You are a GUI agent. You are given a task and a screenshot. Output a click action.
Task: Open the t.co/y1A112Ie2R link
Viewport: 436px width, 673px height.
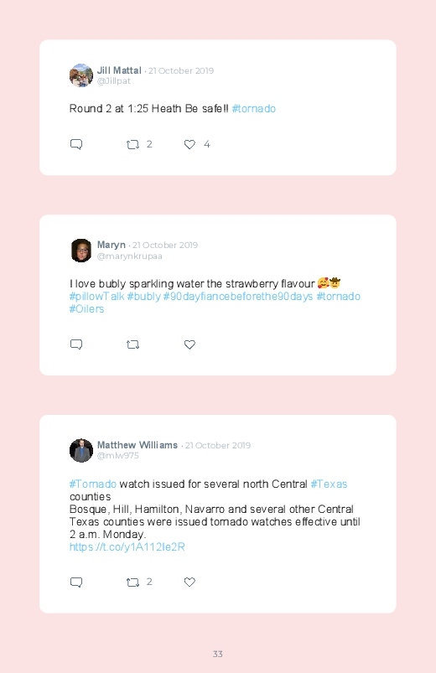pyautogui.click(x=127, y=546)
